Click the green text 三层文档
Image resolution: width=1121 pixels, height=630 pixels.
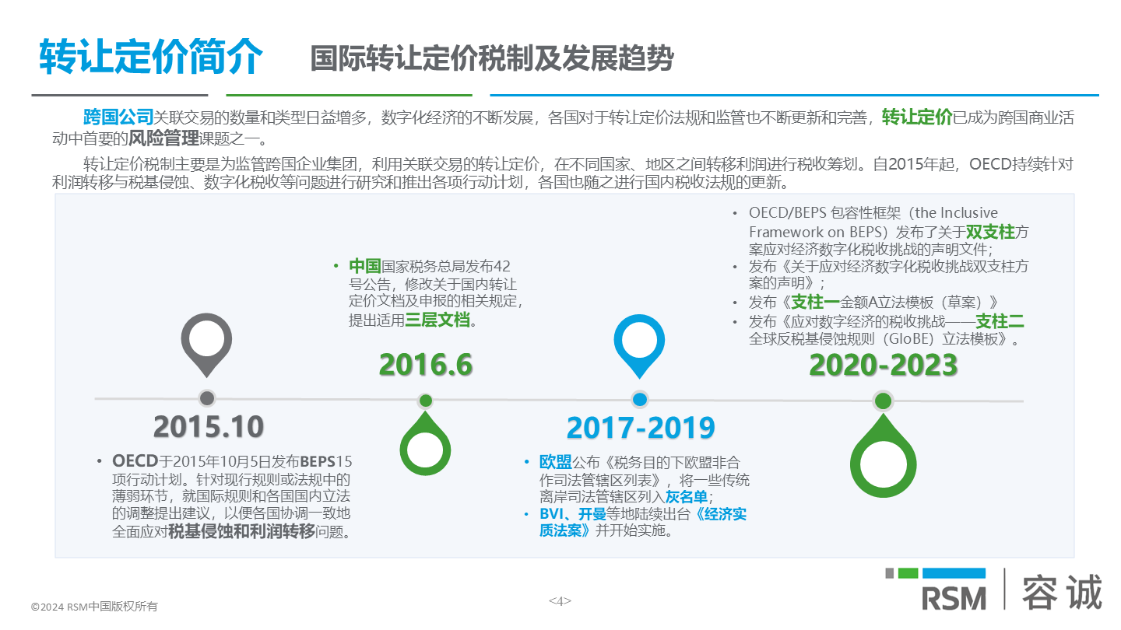(x=438, y=320)
